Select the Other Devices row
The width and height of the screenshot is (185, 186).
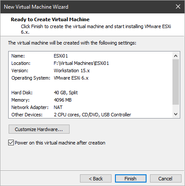(90, 115)
